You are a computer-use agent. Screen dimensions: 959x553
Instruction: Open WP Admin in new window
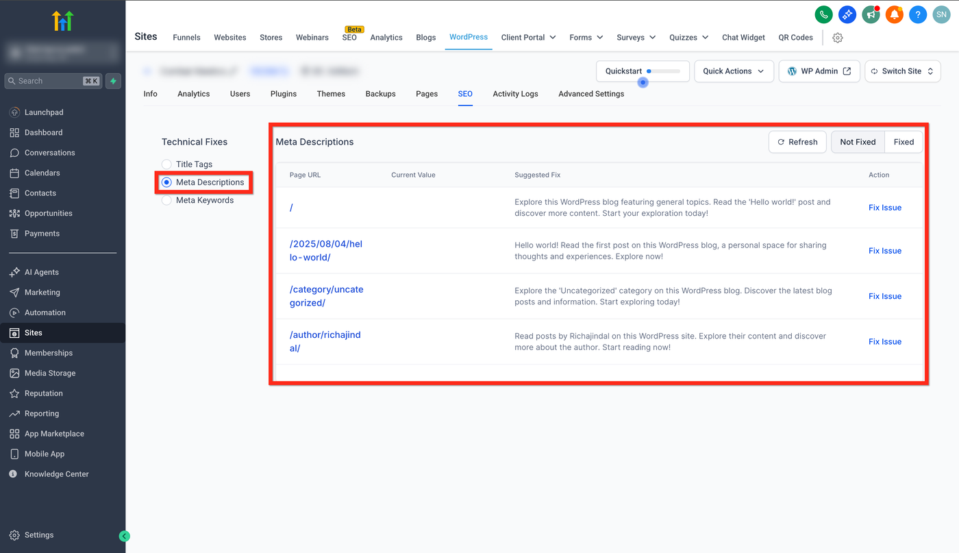pos(819,71)
